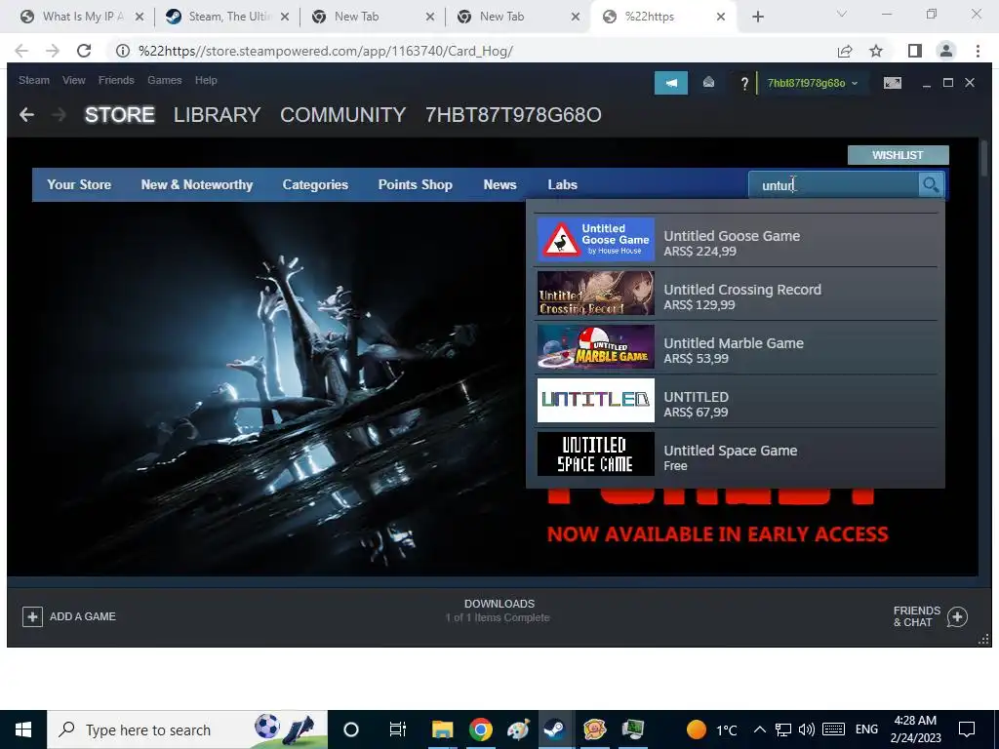
Task: Open the Steam menu
Action: tap(34, 80)
